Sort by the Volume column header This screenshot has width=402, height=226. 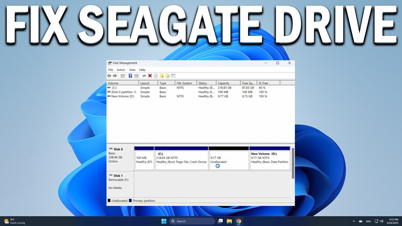[x=122, y=83]
